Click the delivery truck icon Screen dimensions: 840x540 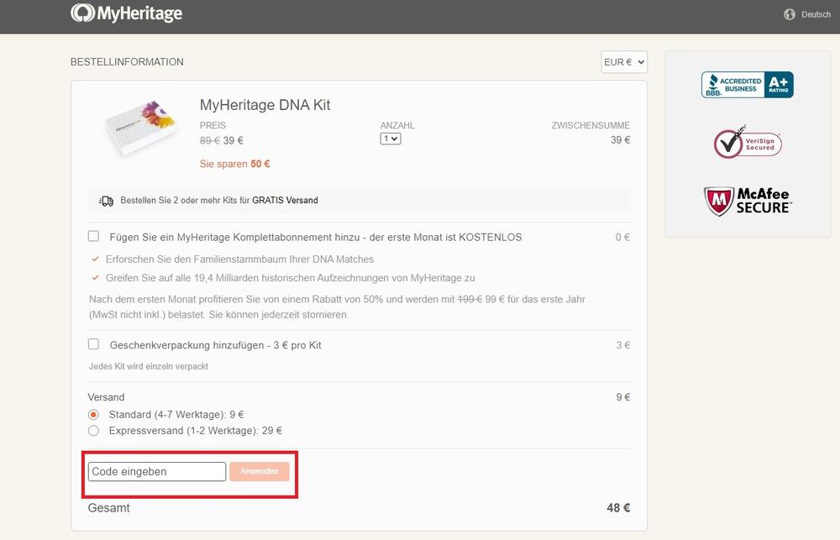click(106, 201)
